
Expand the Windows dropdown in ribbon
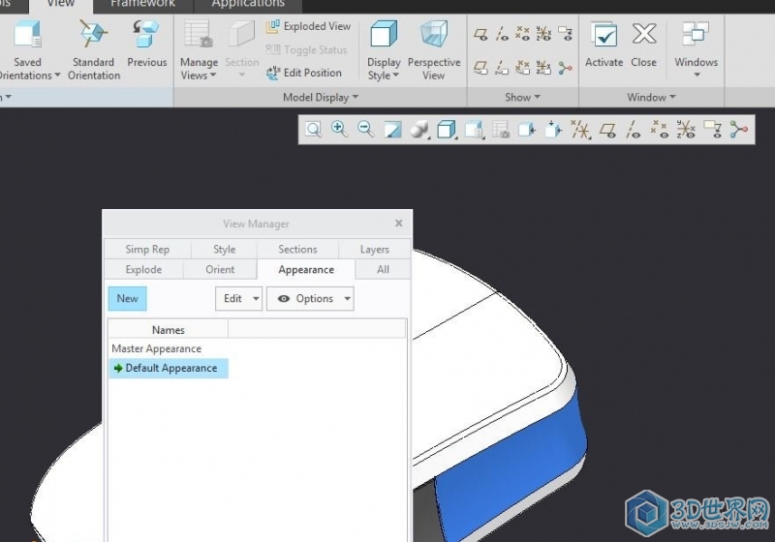click(x=696, y=63)
